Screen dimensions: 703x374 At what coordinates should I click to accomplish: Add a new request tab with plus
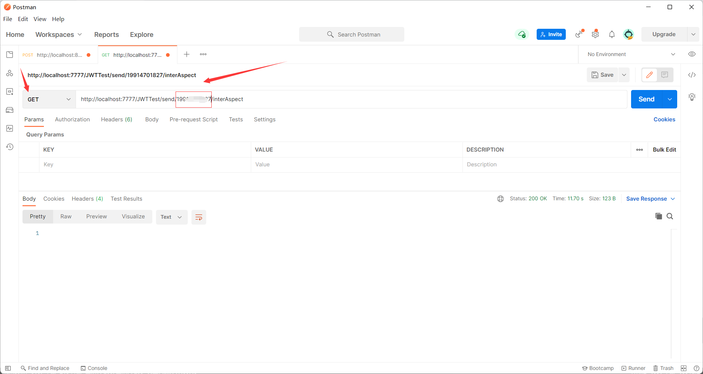click(x=187, y=54)
